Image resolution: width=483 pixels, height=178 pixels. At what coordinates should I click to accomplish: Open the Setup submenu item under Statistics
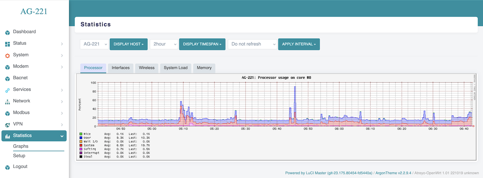pyautogui.click(x=19, y=156)
